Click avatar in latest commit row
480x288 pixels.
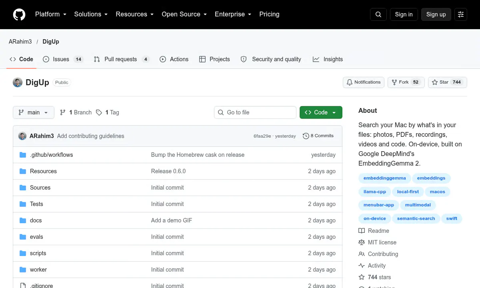point(22,136)
